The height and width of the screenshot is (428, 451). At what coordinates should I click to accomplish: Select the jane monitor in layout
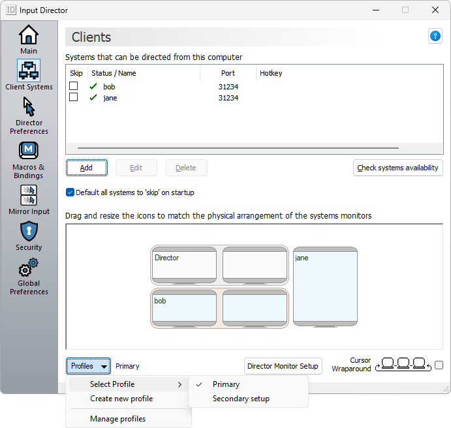[x=325, y=287]
